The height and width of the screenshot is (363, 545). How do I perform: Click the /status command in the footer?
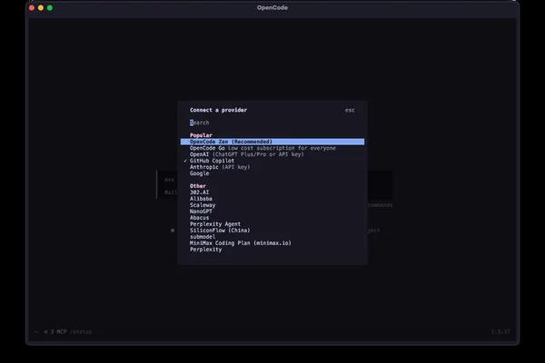[x=81, y=332]
